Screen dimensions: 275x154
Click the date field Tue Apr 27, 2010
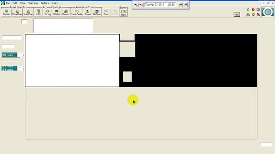[156, 5]
